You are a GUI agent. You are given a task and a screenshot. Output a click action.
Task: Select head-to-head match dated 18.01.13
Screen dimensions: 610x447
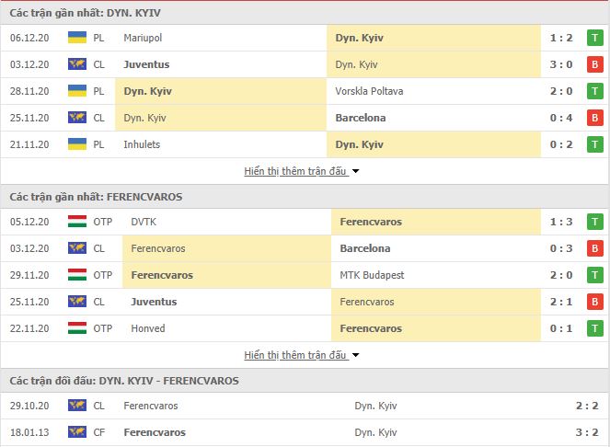[304, 432]
